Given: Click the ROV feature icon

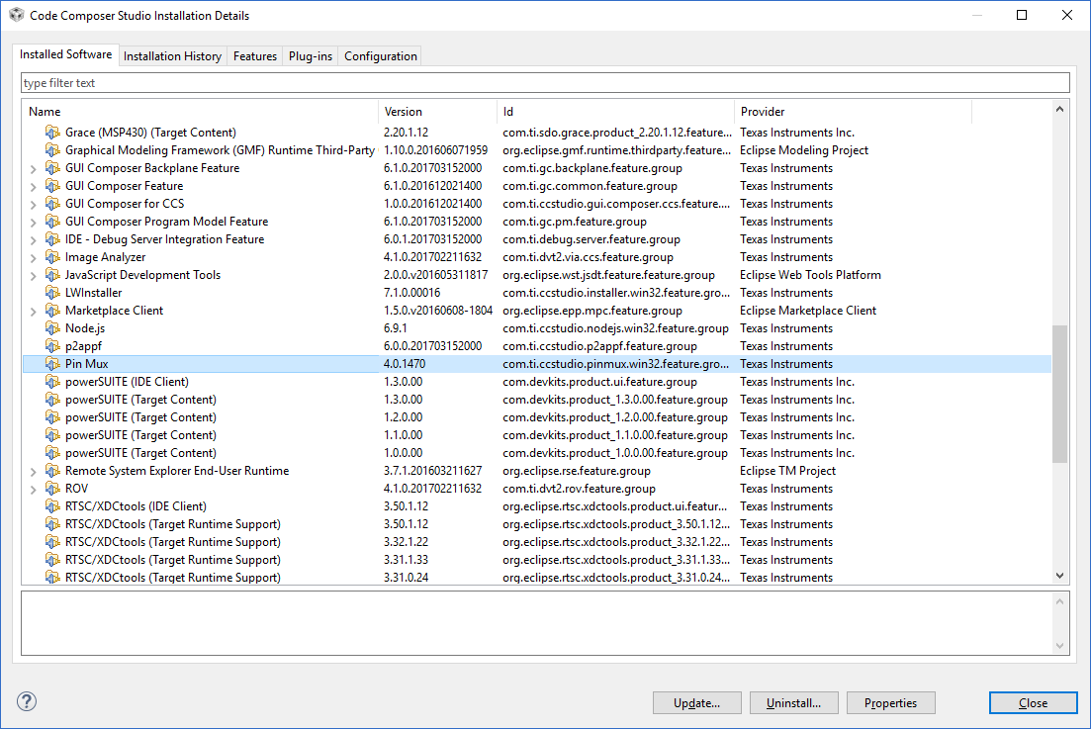Looking at the screenshot, I should [x=52, y=489].
